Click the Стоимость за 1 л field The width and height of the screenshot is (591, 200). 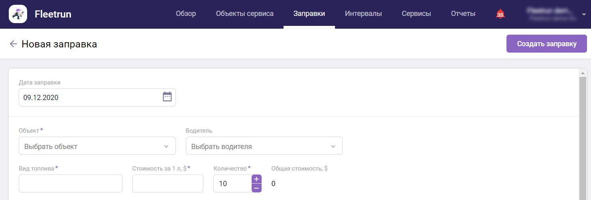168,183
